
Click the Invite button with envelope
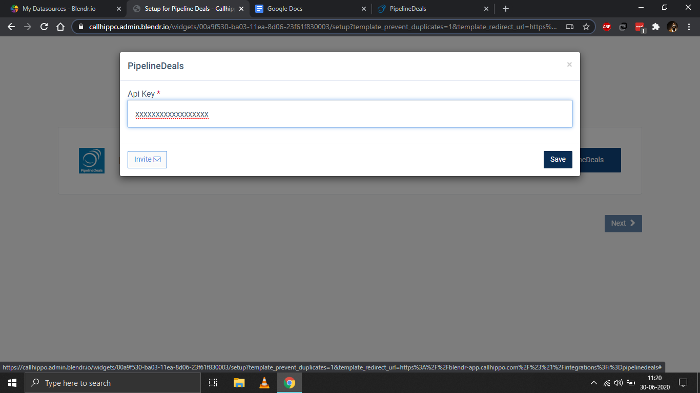[x=147, y=160]
